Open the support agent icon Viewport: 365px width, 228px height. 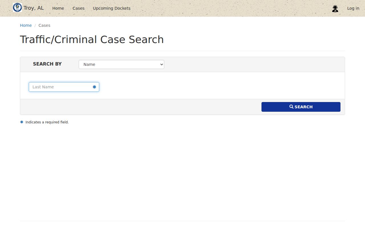click(x=335, y=9)
